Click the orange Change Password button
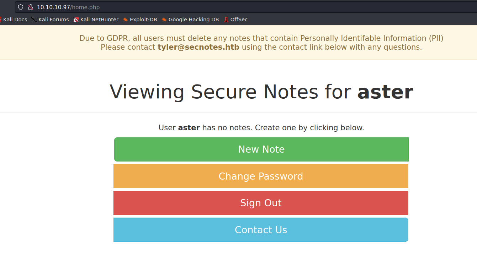The image size is (477, 268). [261, 176]
